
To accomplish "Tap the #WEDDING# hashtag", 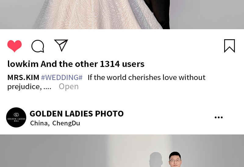I will point(62,78).
